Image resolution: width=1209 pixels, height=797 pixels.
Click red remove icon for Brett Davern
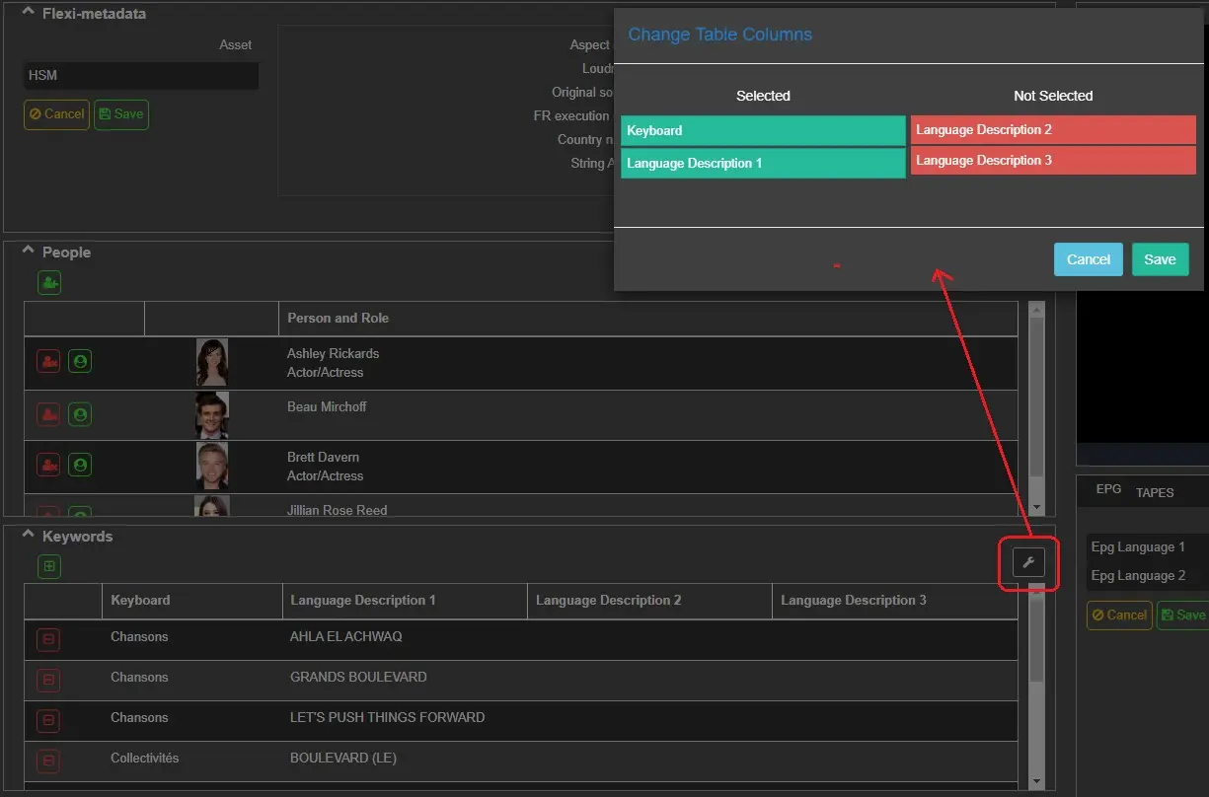click(48, 465)
